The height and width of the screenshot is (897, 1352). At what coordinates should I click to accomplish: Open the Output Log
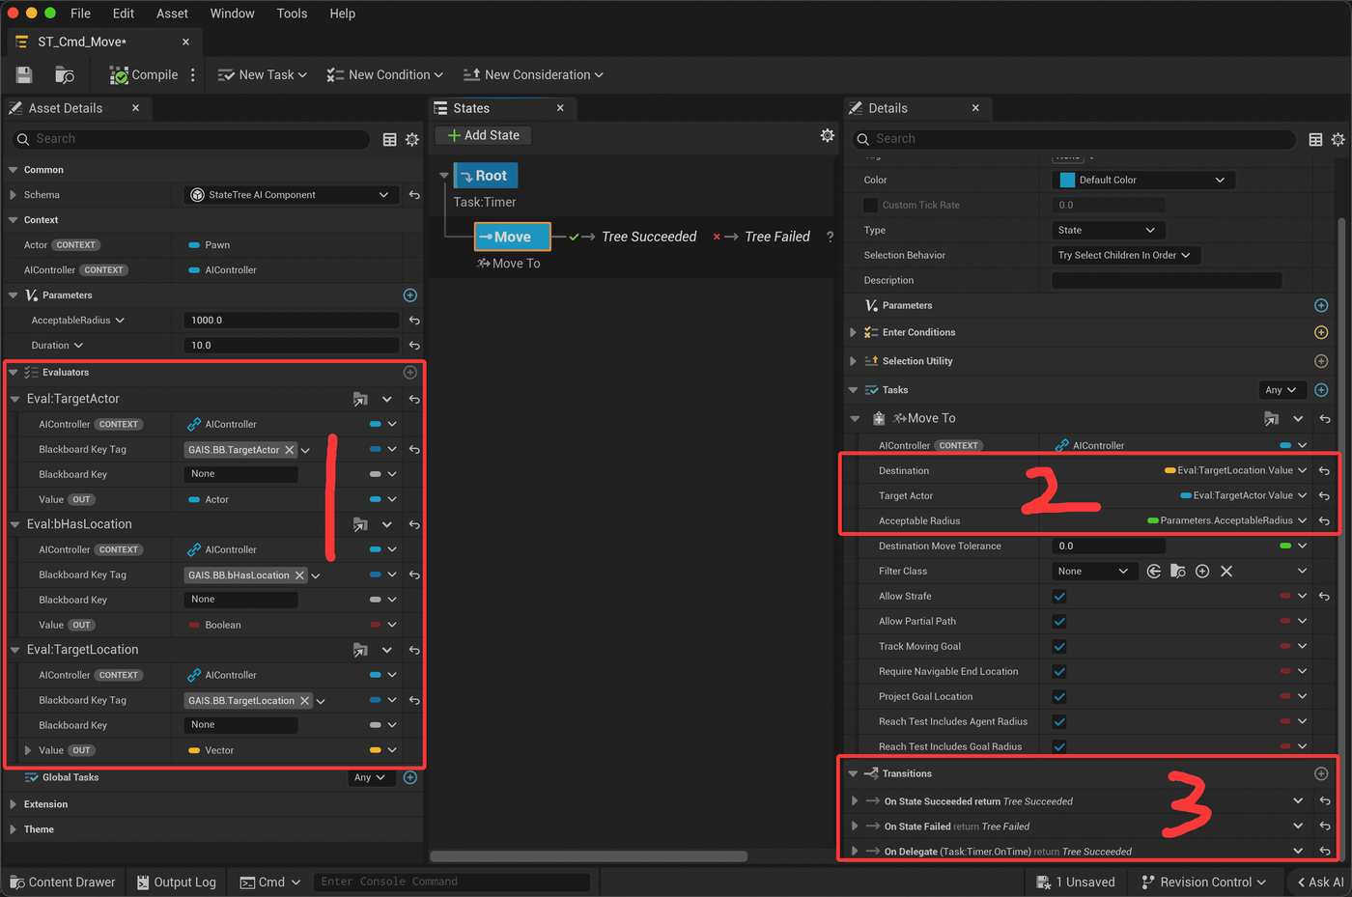click(177, 883)
